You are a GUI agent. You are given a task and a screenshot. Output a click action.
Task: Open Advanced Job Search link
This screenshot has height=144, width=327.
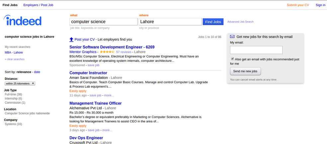click(240, 22)
